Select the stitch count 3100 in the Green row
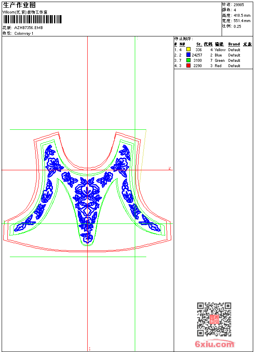254x352 pixels. pyautogui.click(x=197, y=61)
